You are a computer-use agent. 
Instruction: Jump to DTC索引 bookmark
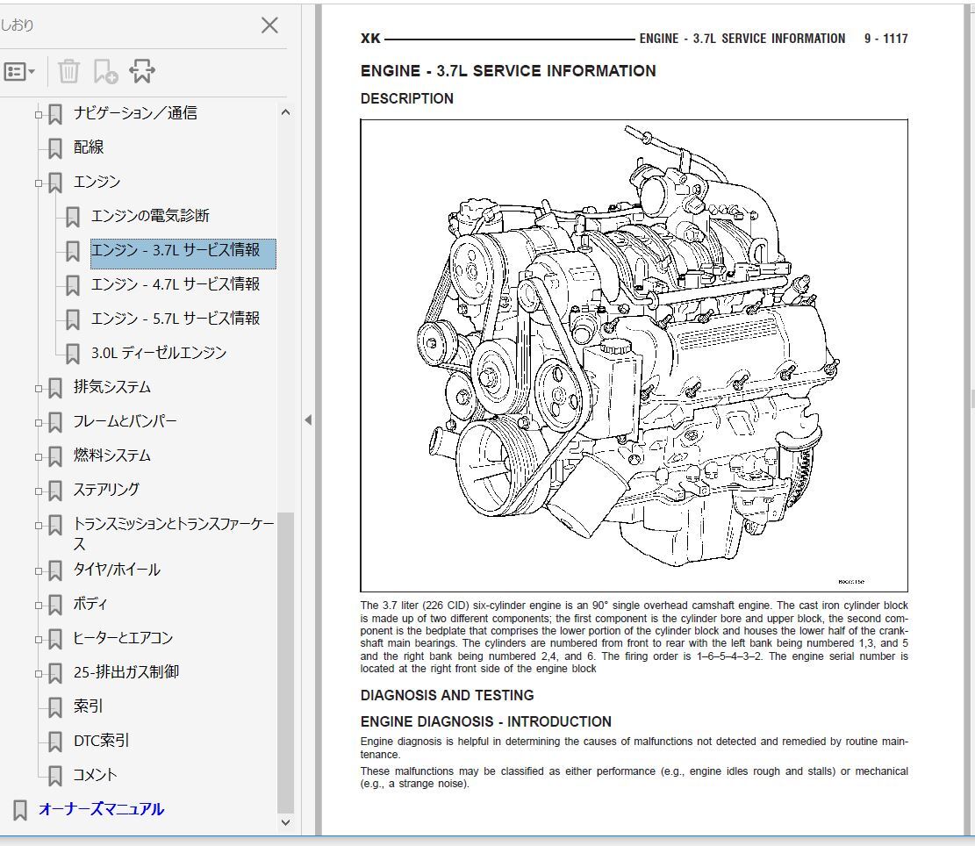click(101, 741)
